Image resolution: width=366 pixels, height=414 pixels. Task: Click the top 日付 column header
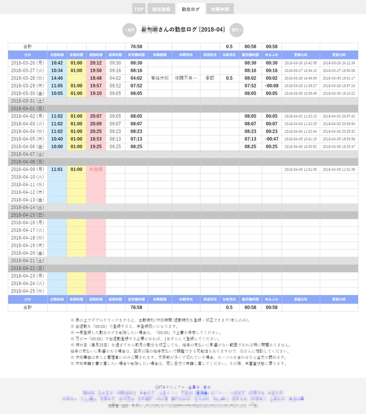28,55
